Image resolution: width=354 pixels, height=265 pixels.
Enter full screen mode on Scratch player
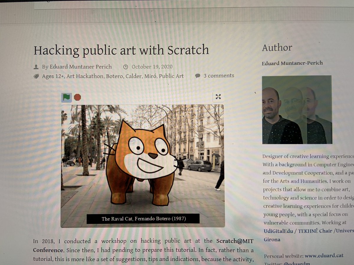click(218, 97)
